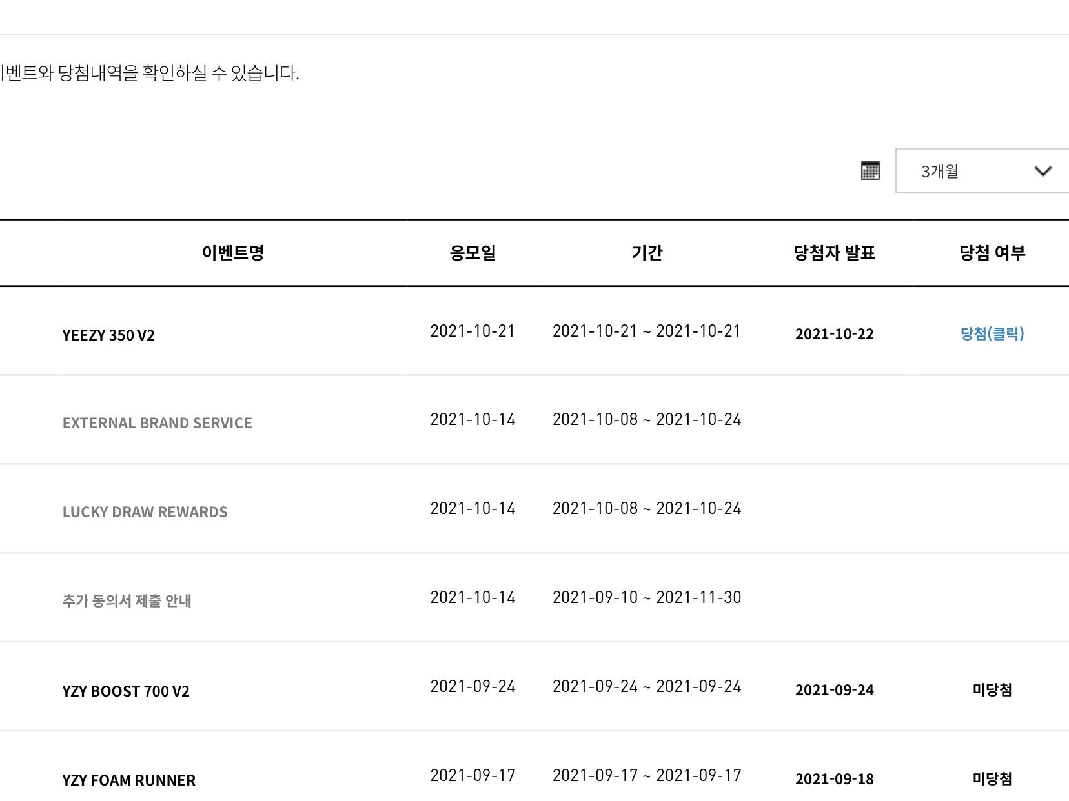1069x801 pixels.
Task: Click the 기간 column header
Action: click(647, 253)
